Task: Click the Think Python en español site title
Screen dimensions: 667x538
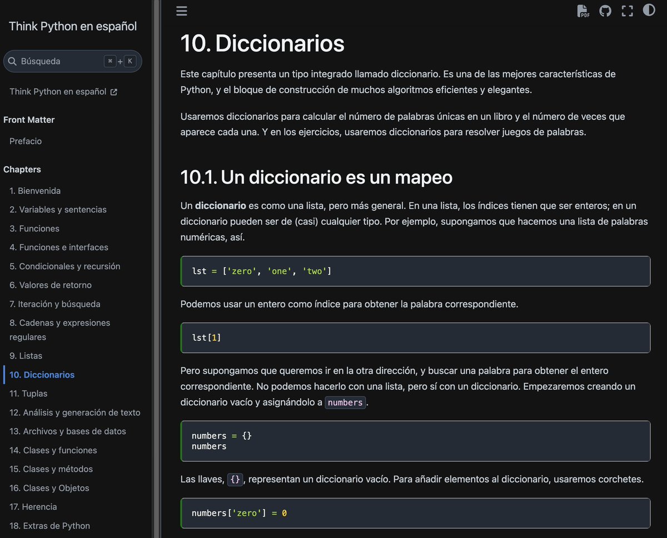Action: pos(73,26)
